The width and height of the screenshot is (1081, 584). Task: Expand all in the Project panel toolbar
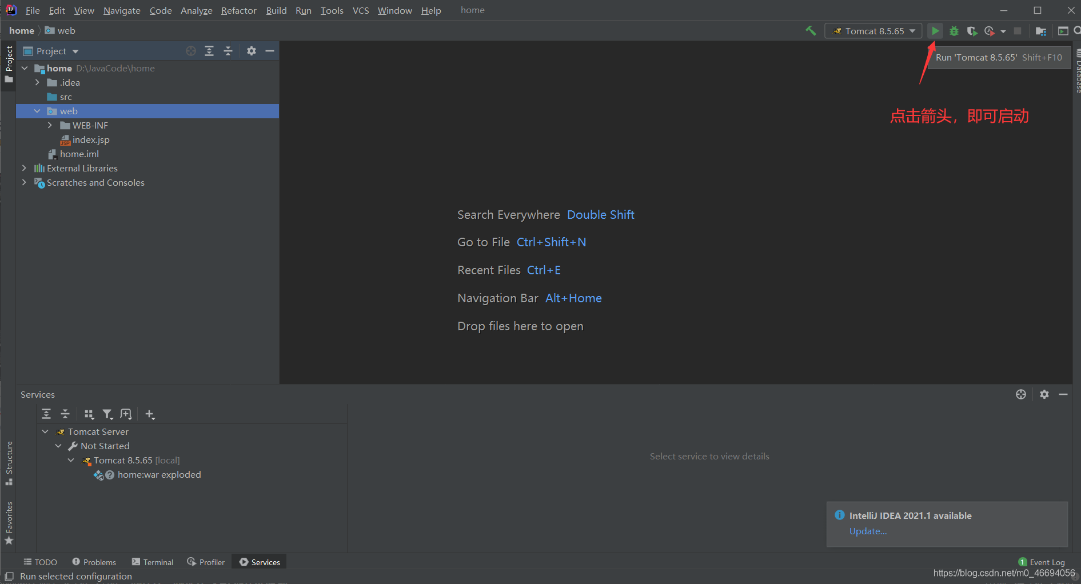[x=209, y=51]
